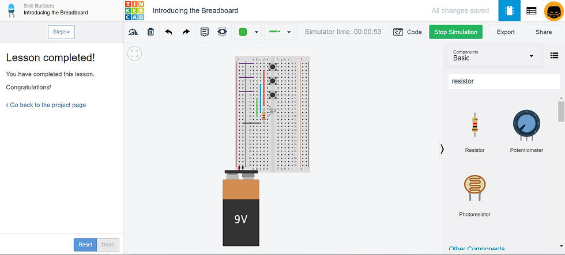
Task: Open the user profile avatar
Action: (x=553, y=11)
